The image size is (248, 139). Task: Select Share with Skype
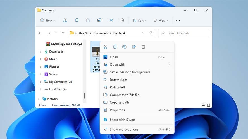(137, 120)
